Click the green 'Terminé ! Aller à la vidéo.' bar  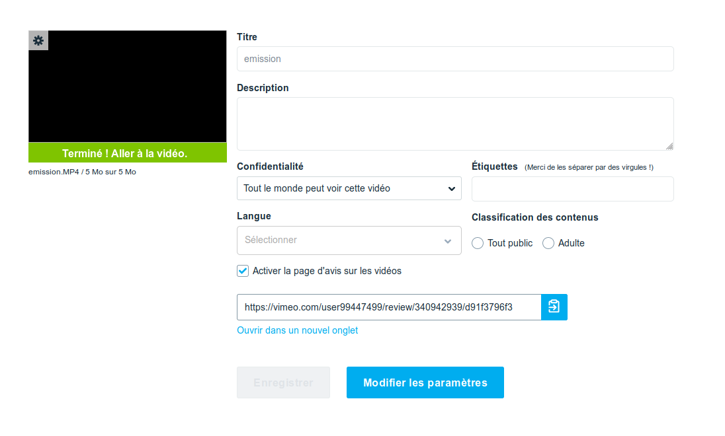128,153
